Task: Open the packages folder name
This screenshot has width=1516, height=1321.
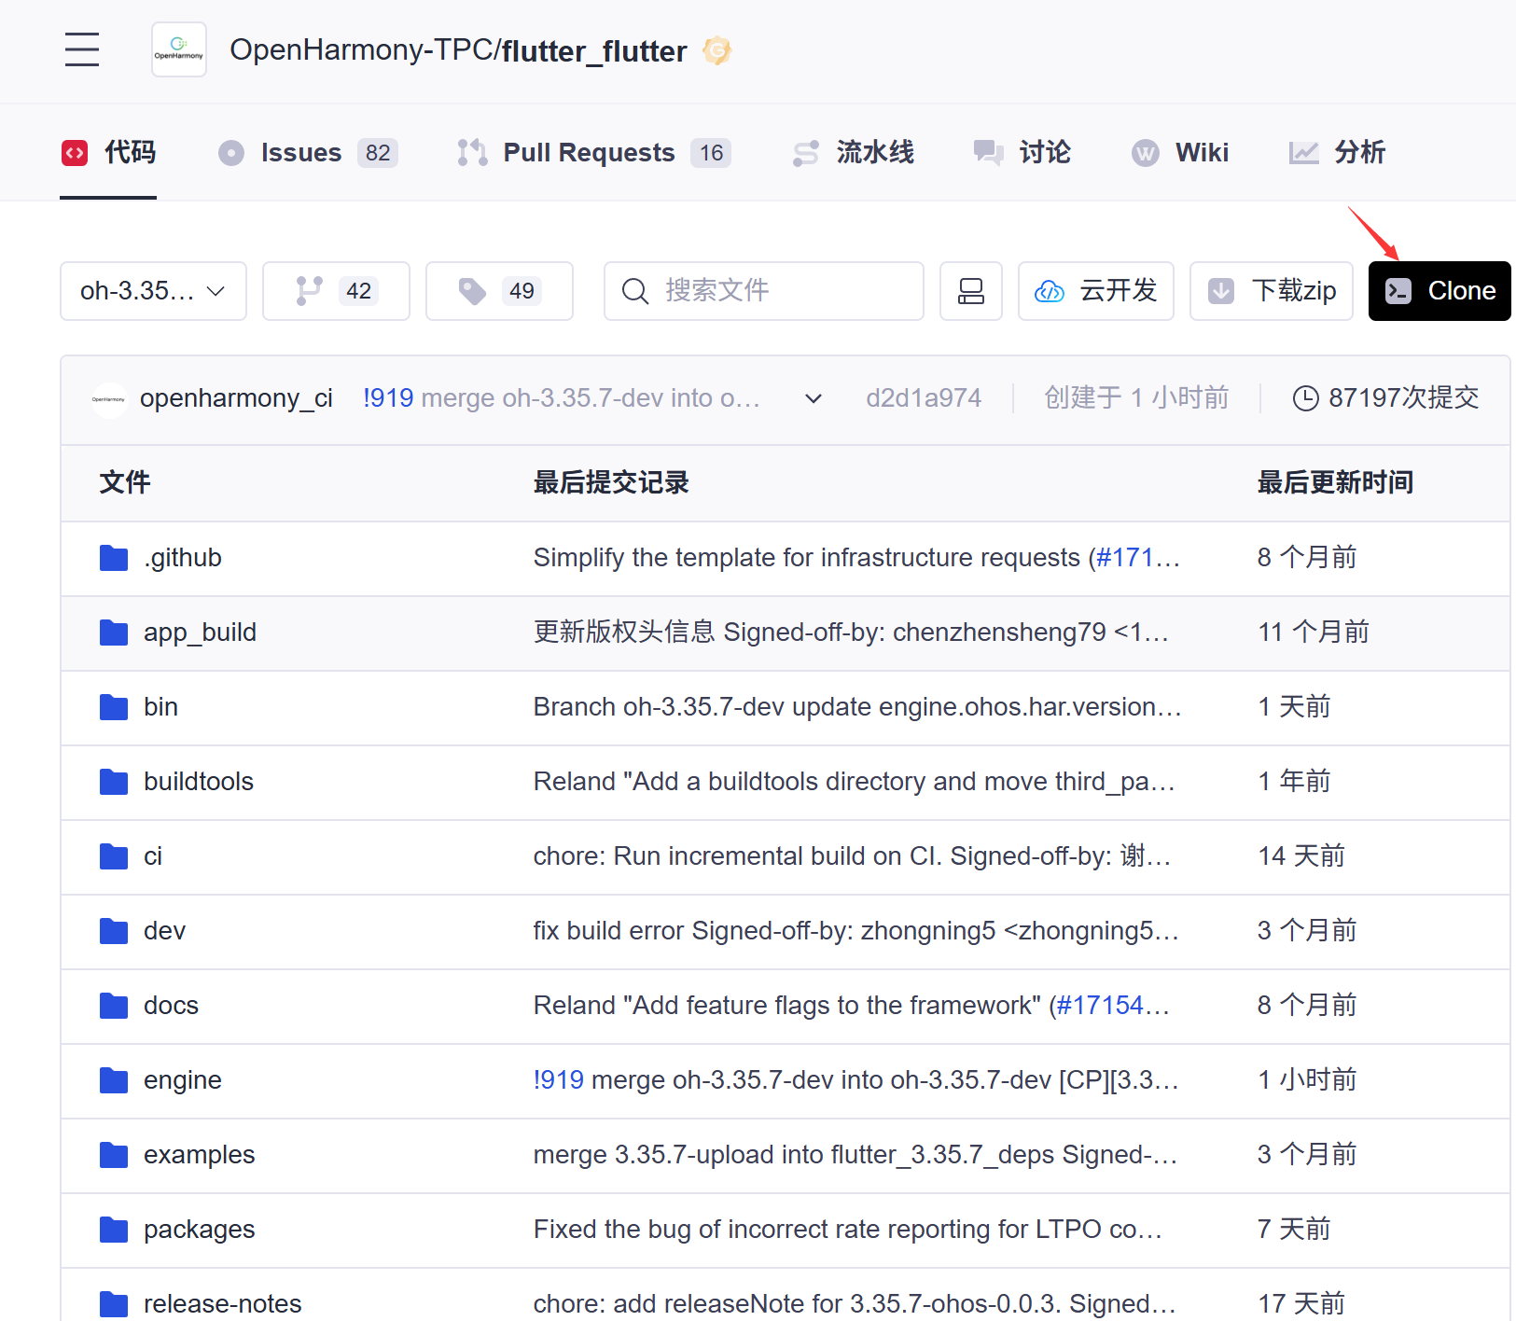Action: click(199, 1230)
